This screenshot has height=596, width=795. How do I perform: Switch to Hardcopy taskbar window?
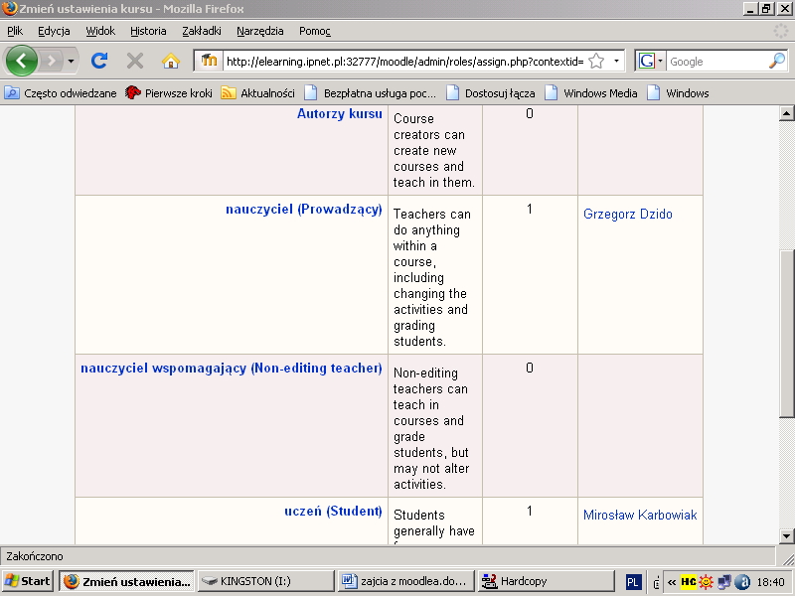click(546, 581)
